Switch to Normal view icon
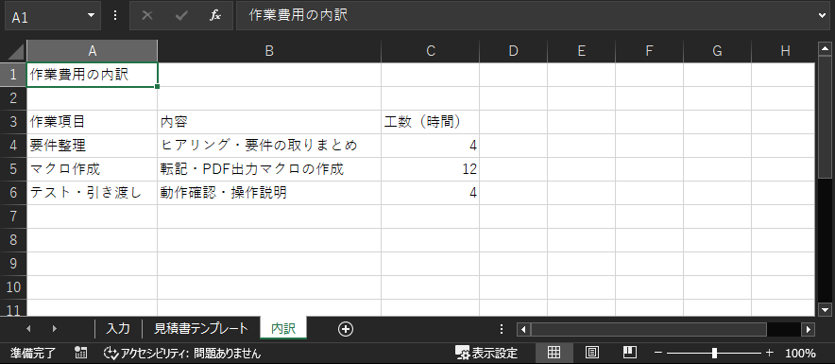 point(554,353)
